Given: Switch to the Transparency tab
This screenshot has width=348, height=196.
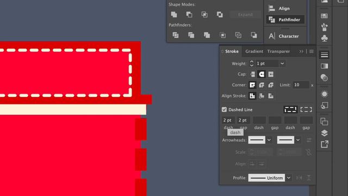Looking at the screenshot, I should pyautogui.click(x=278, y=51).
